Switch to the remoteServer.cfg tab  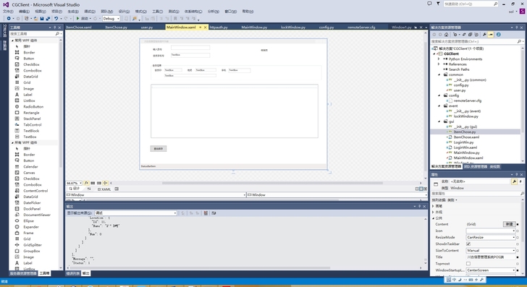click(361, 27)
